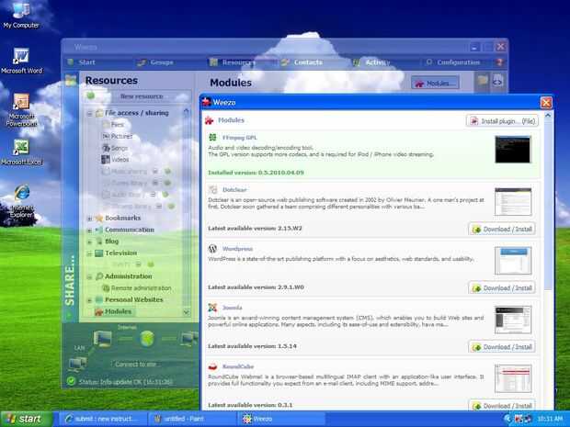Click Install plugin... (File) button
Screen dimensions: 570x427
[x=502, y=121]
